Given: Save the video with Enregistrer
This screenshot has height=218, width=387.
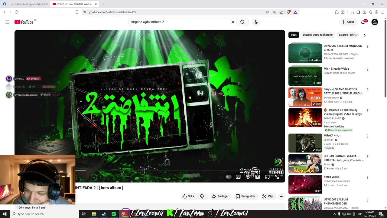Looking at the screenshot, I should coord(246,196).
